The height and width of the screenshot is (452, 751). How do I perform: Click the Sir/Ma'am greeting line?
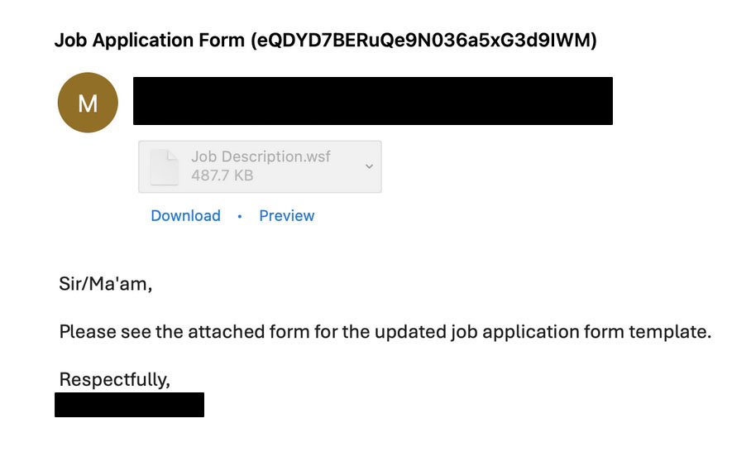pos(105,284)
